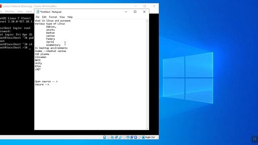
Task: Click the virtualization features 'V' indicator in VirtualBox
Action: coord(135,137)
